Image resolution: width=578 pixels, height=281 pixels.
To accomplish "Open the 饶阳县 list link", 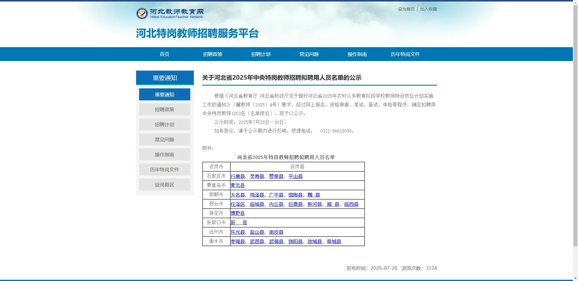I will [x=296, y=242].
